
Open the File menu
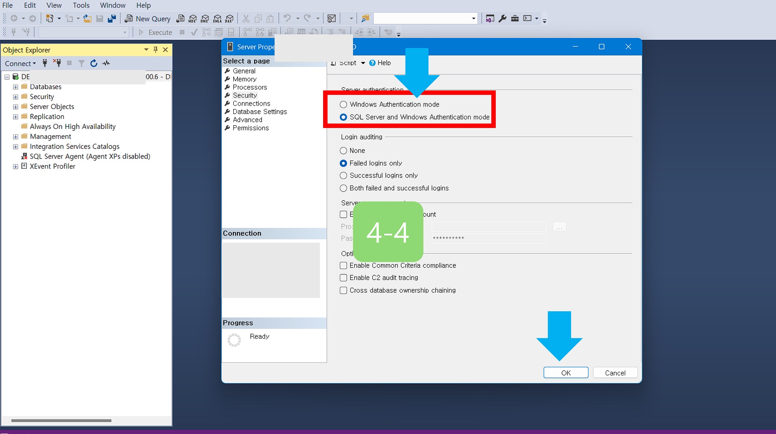coord(8,5)
